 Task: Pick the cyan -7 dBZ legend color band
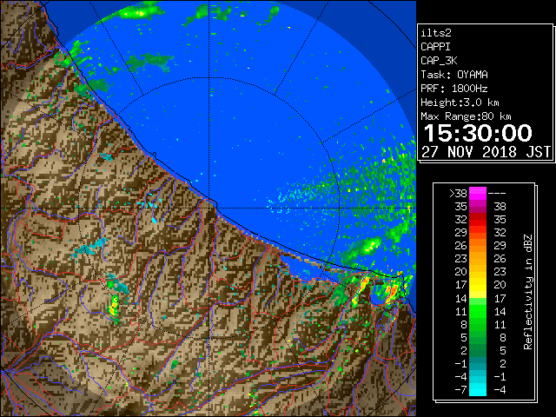pyautogui.click(x=478, y=390)
